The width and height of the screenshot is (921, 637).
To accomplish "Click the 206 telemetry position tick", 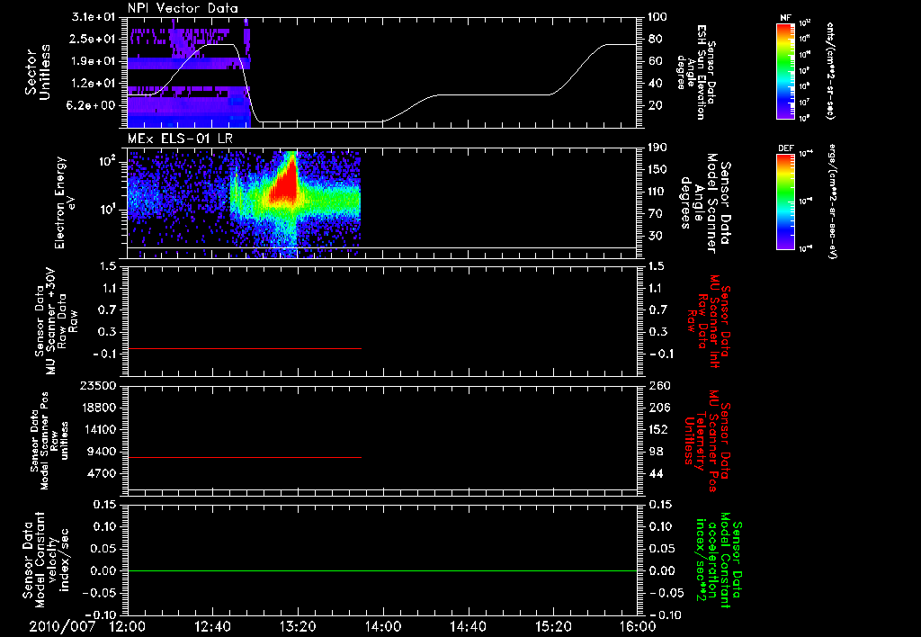I will click(657, 408).
